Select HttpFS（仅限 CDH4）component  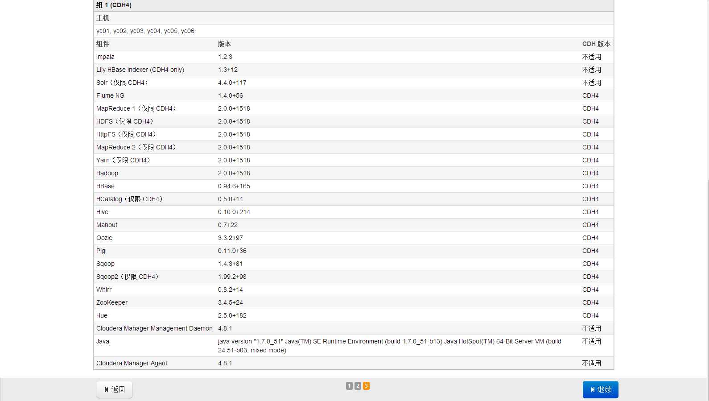tap(127, 134)
